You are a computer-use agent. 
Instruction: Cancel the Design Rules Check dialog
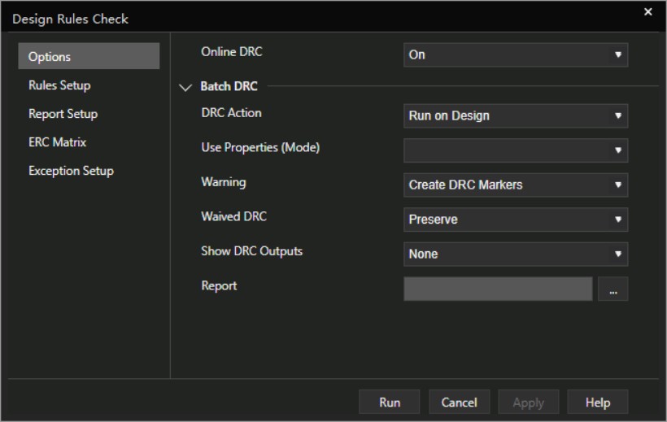459,402
